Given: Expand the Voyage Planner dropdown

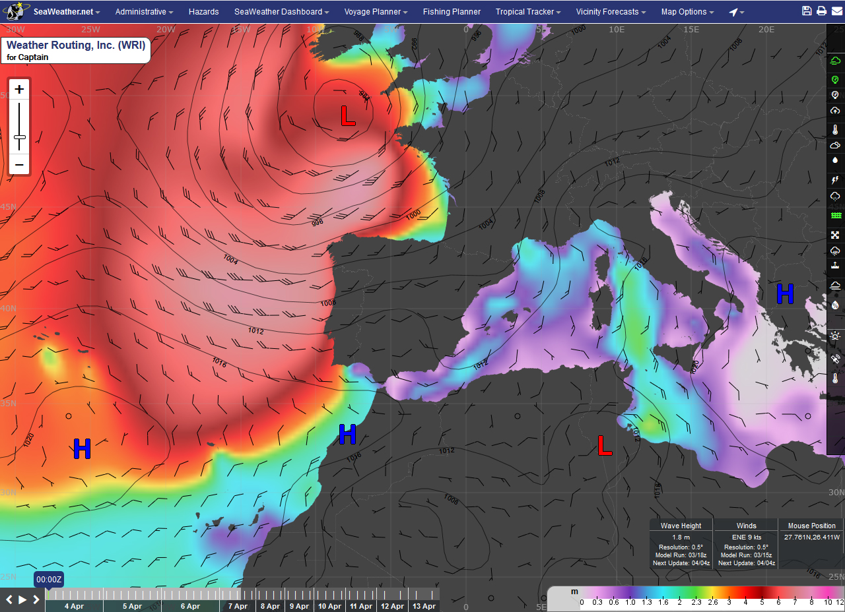Looking at the screenshot, I should click(376, 12).
